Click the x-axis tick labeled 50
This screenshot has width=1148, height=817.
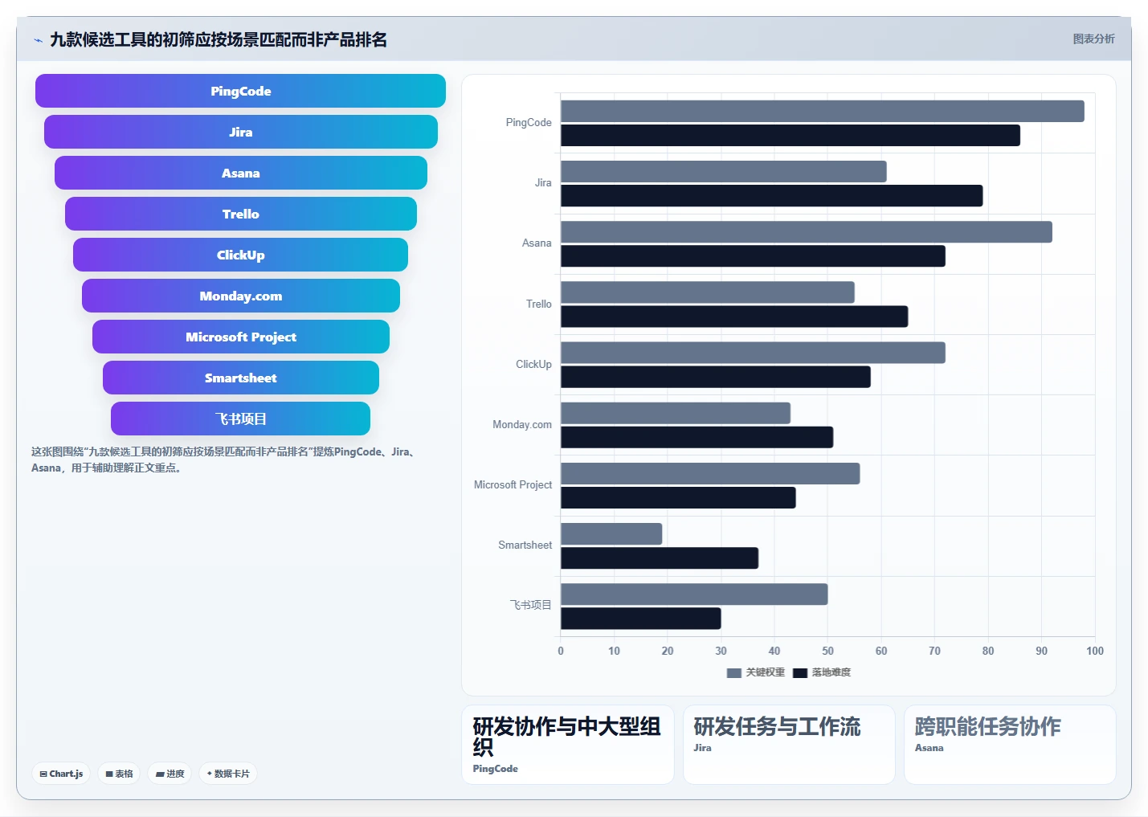tap(827, 651)
